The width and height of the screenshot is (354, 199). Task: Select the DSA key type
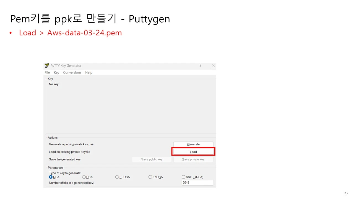(84, 177)
